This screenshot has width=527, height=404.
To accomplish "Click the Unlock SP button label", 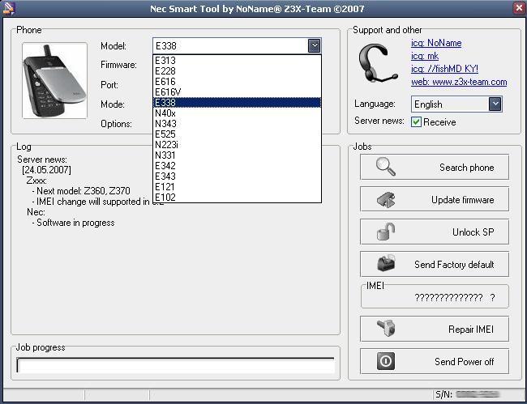I will [473, 232].
